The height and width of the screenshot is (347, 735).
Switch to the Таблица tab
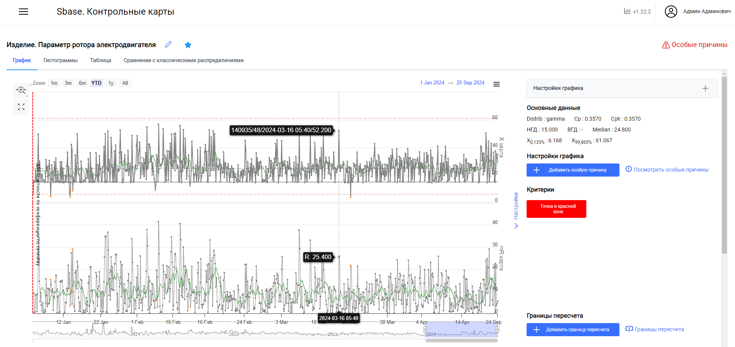pos(101,60)
